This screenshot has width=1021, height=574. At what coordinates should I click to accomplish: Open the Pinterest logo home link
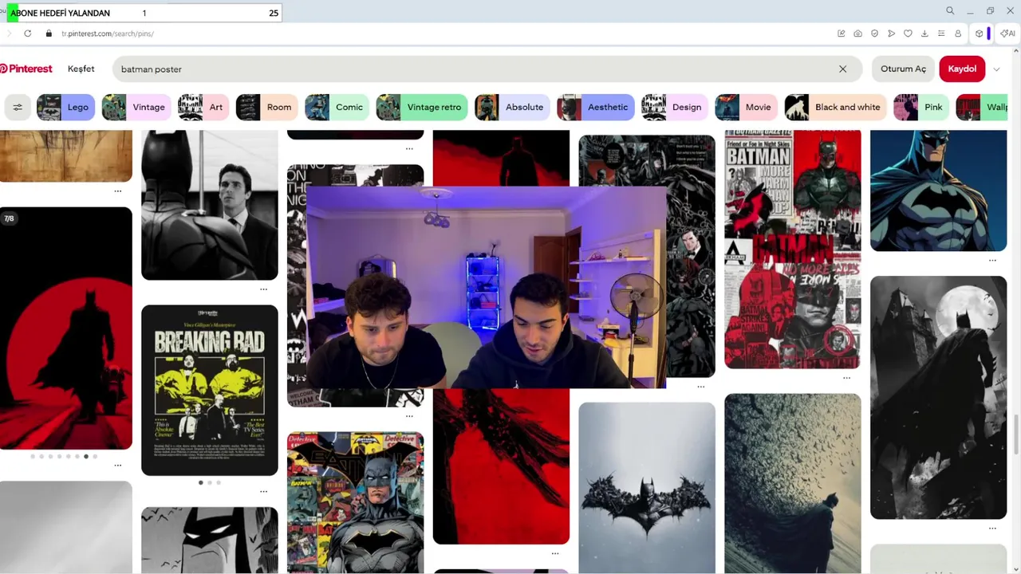(x=26, y=69)
